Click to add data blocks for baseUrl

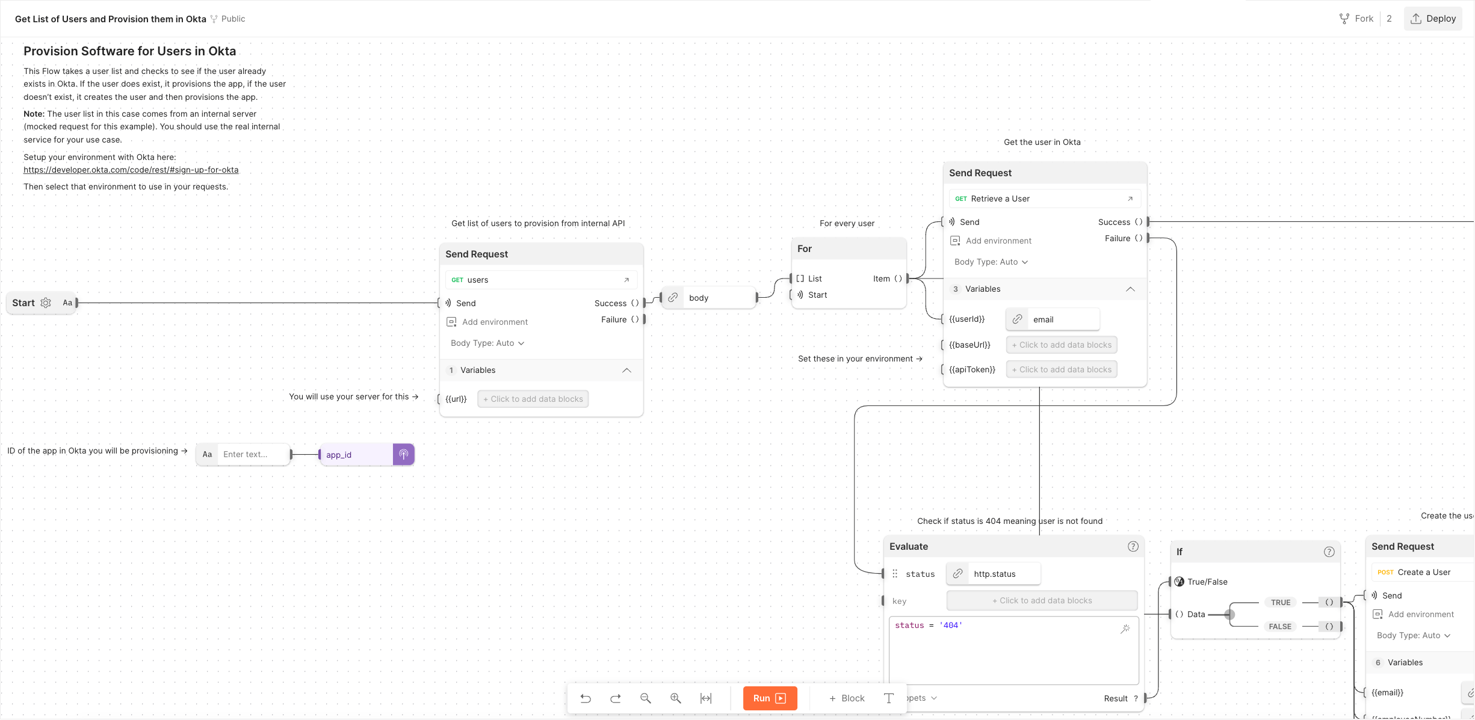click(x=1062, y=345)
